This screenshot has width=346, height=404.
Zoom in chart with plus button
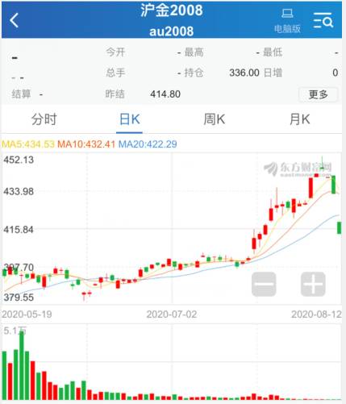[313, 284]
